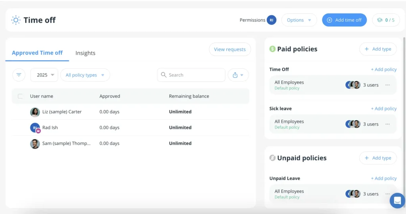406x214 pixels.
Task: Select the Approved Time off tab
Action: (x=37, y=53)
